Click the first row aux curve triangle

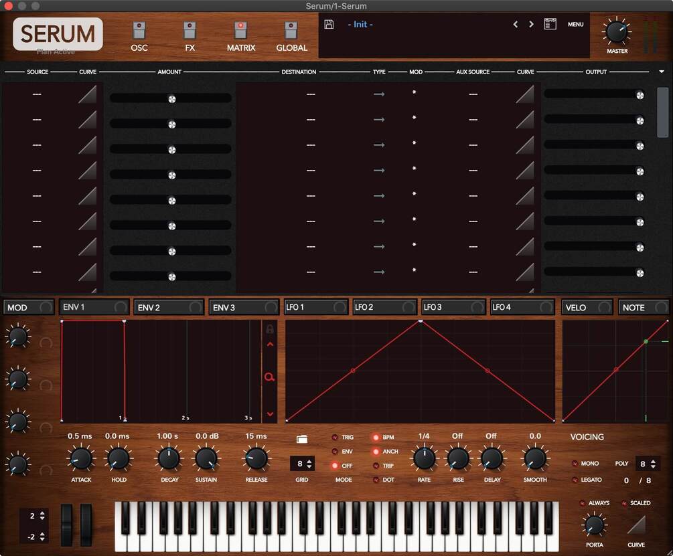525,94
